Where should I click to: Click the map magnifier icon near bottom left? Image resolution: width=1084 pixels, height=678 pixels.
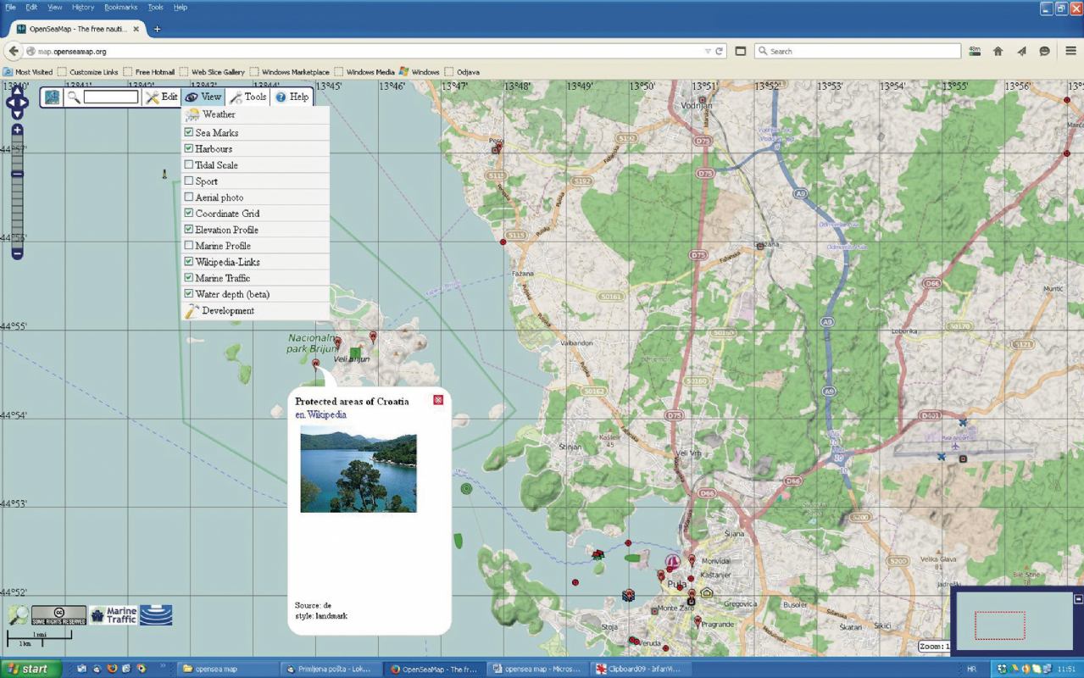[17, 616]
